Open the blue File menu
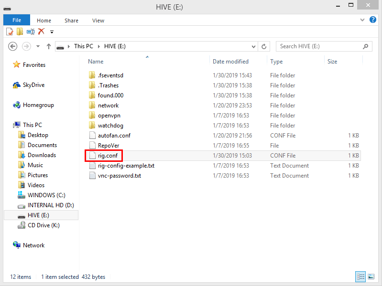The height and width of the screenshot is (286, 382). click(x=17, y=21)
